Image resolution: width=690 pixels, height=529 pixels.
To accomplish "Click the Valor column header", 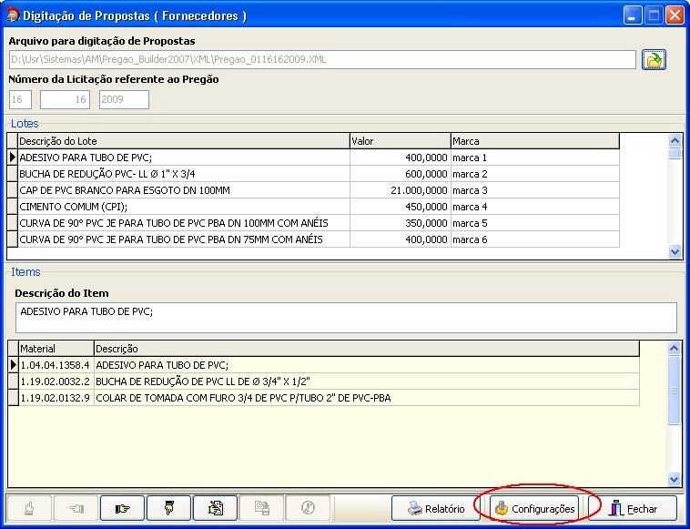I will pyautogui.click(x=400, y=141).
